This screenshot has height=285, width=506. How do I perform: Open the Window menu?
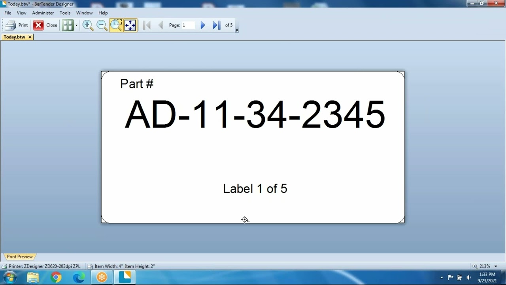click(84, 13)
